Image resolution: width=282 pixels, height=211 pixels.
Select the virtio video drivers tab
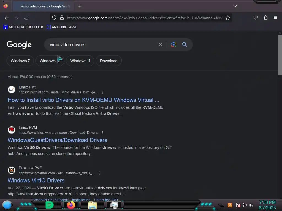[43, 6]
